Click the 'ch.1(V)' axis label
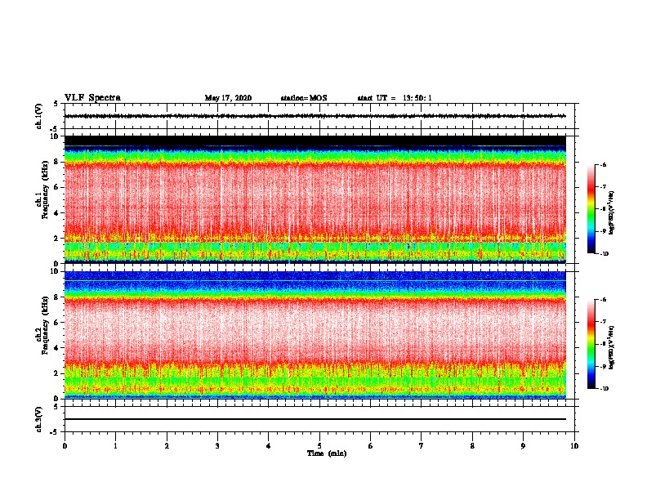This screenshot has height=500, width=647. (38, 116)
